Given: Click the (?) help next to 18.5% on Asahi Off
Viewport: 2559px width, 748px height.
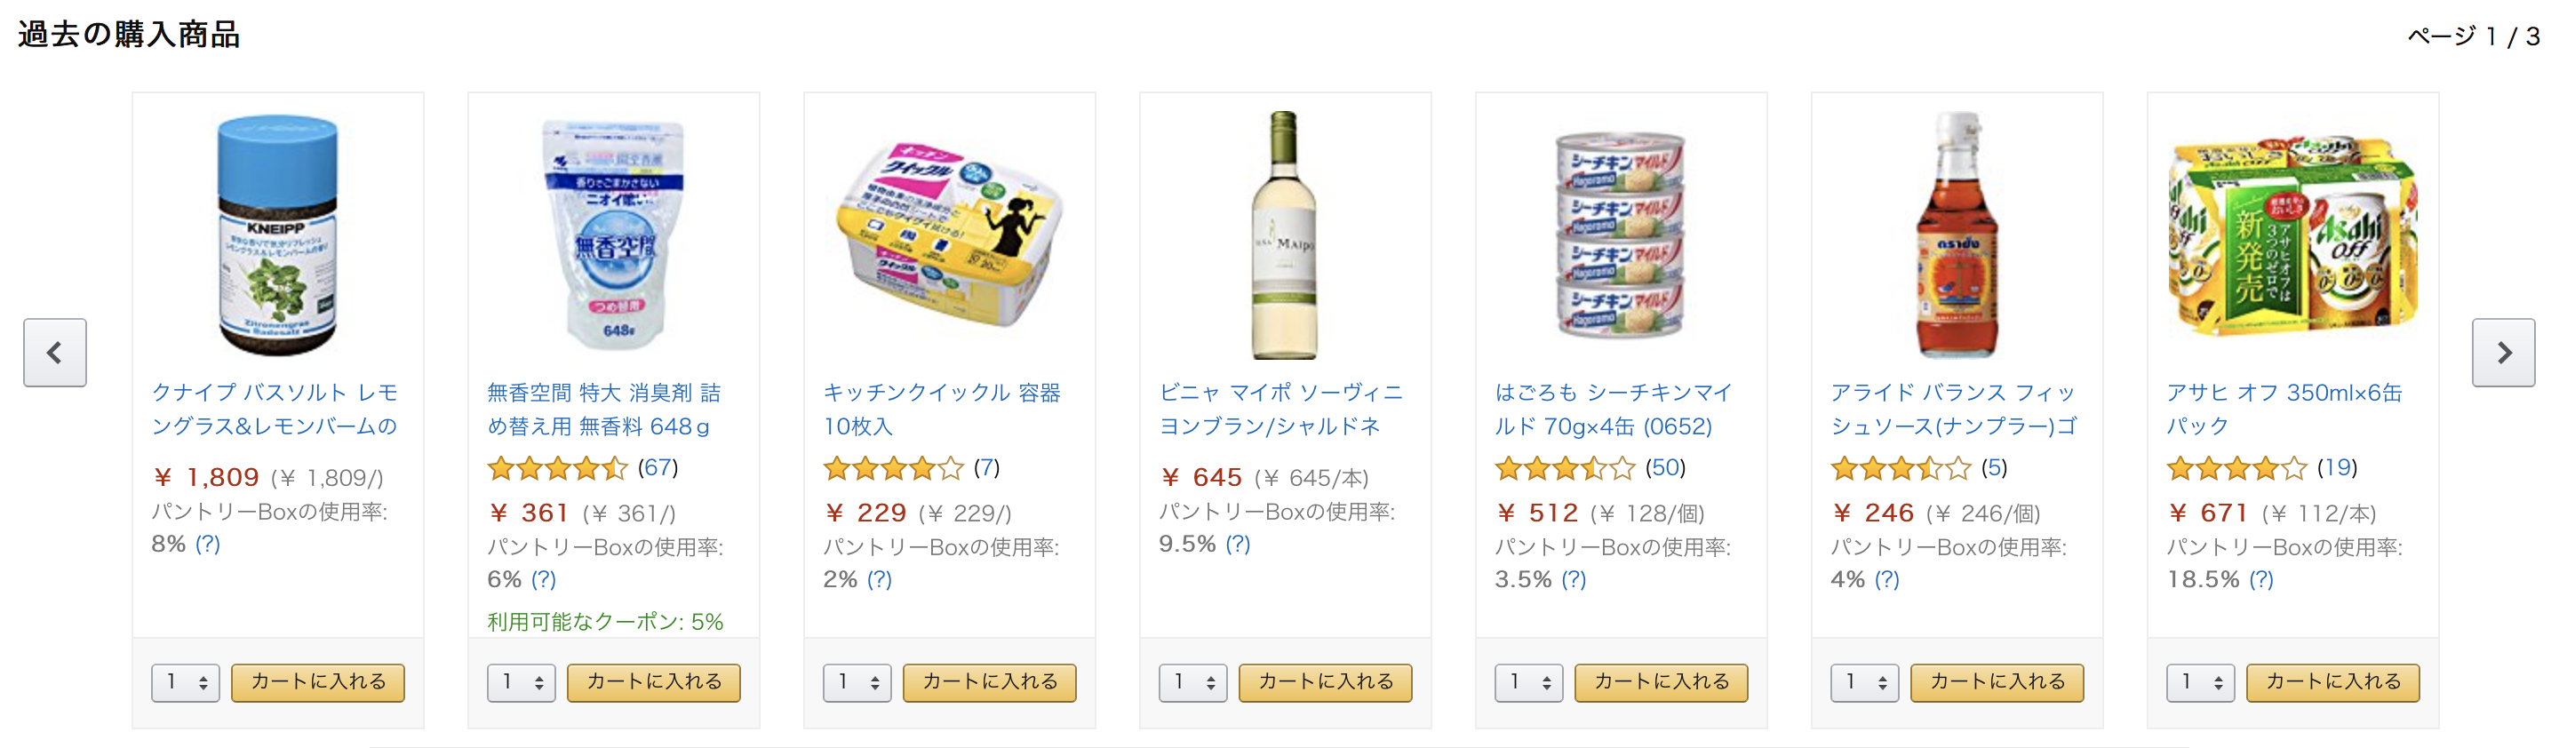Looking at the screenshot, I should [2261, 580].
